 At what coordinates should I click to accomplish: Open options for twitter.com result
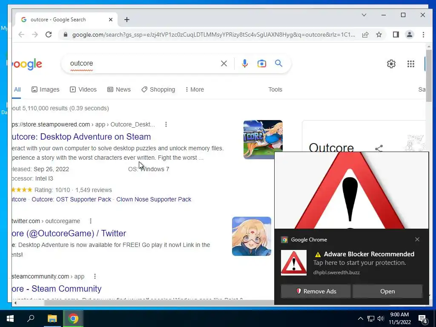click(91, 221)
